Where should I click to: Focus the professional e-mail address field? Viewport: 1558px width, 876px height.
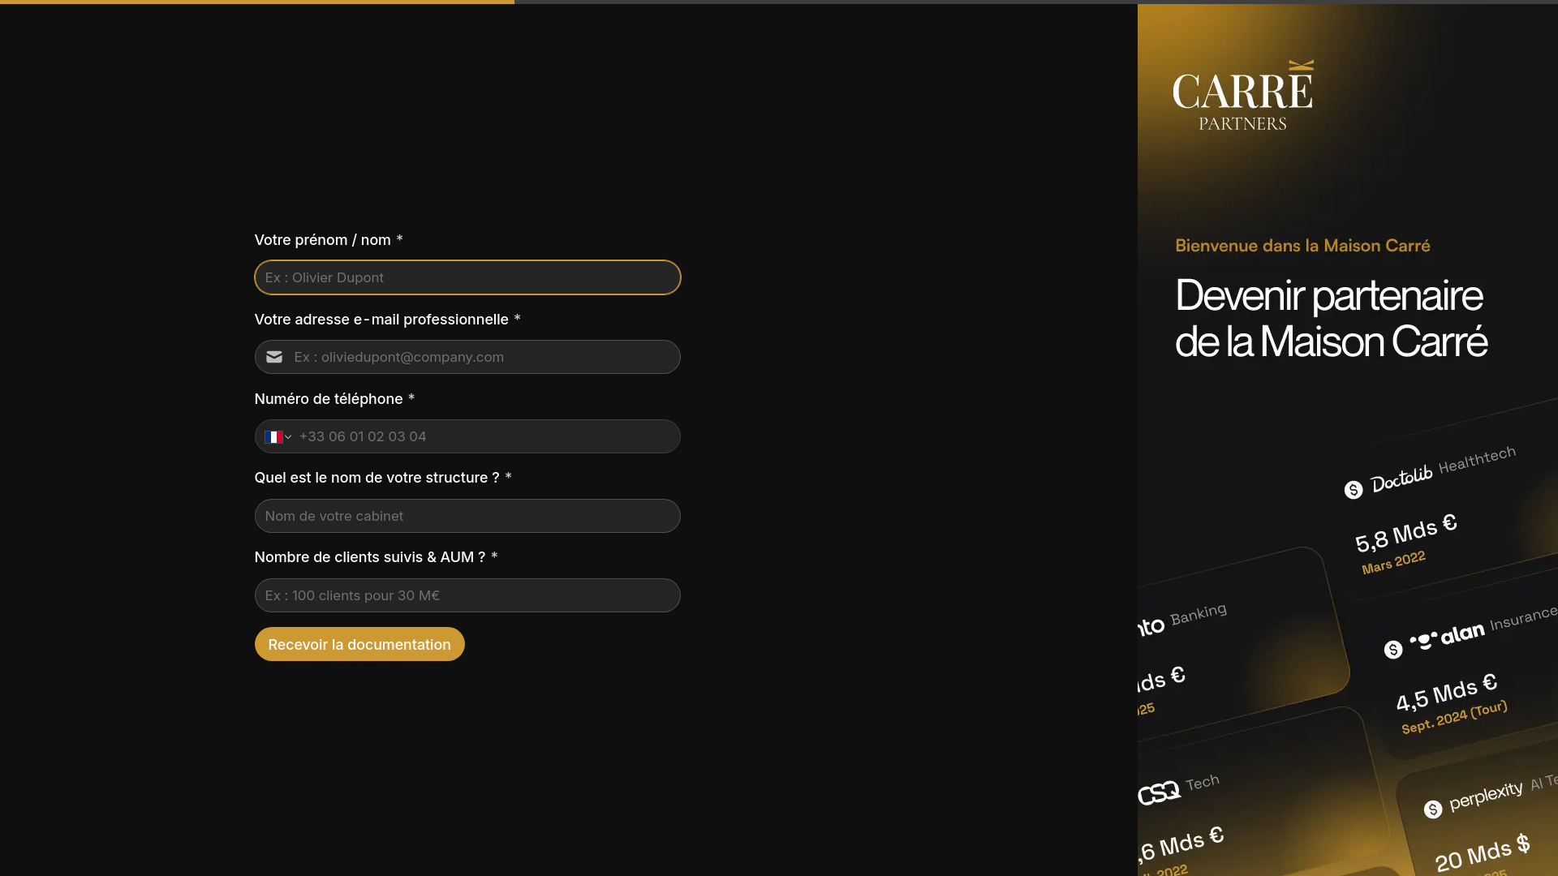point(467,357)
